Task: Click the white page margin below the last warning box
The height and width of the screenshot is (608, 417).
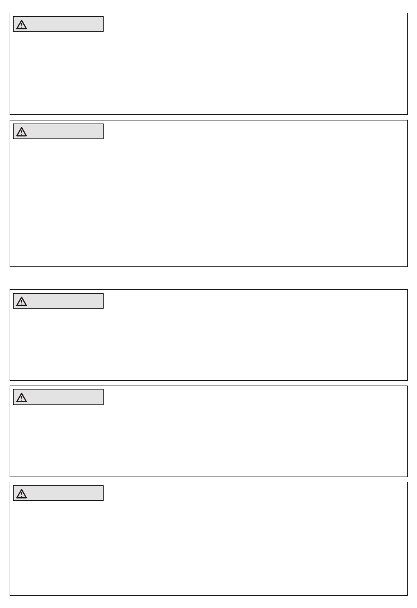Action: (208, 602)
